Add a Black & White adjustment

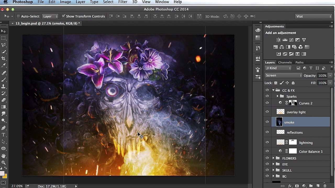288,47
